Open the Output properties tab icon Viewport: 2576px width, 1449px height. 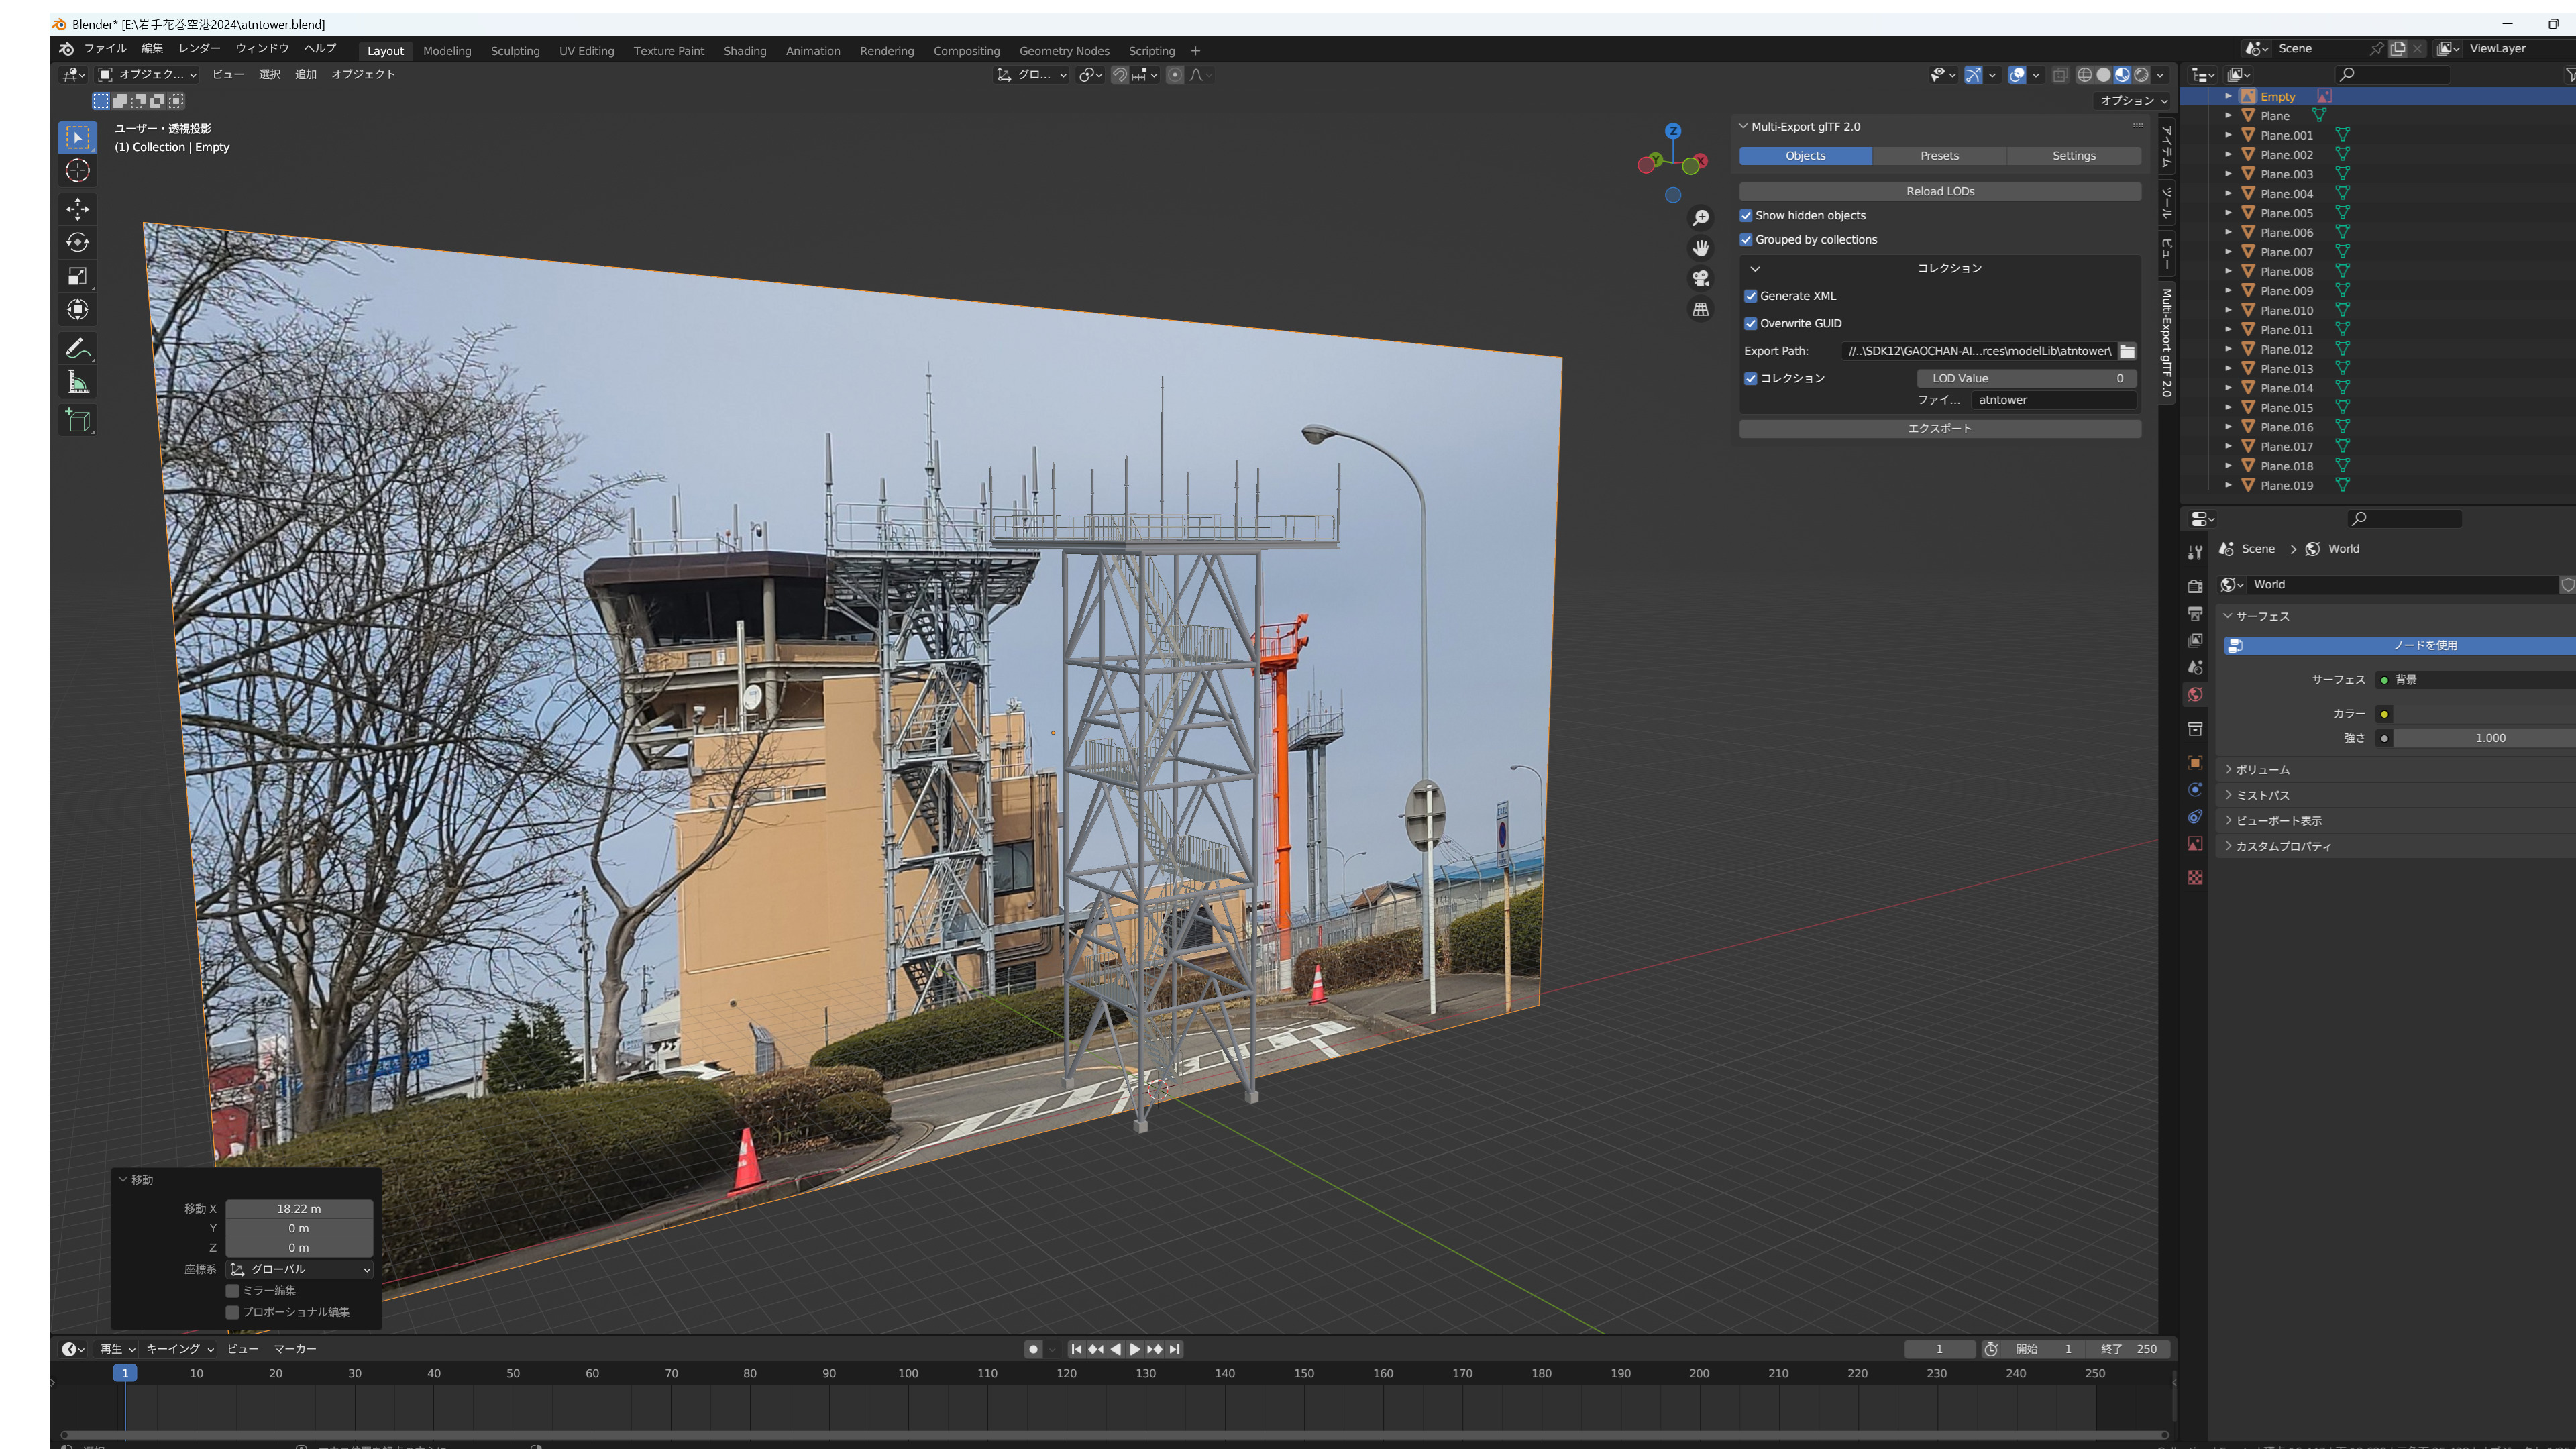(x=2195, y=613)
